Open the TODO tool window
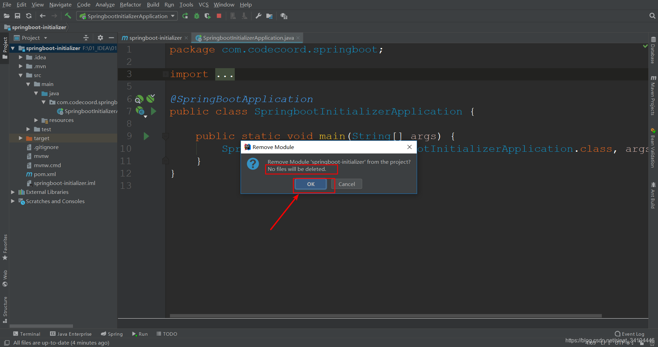 tap(167, 334)
